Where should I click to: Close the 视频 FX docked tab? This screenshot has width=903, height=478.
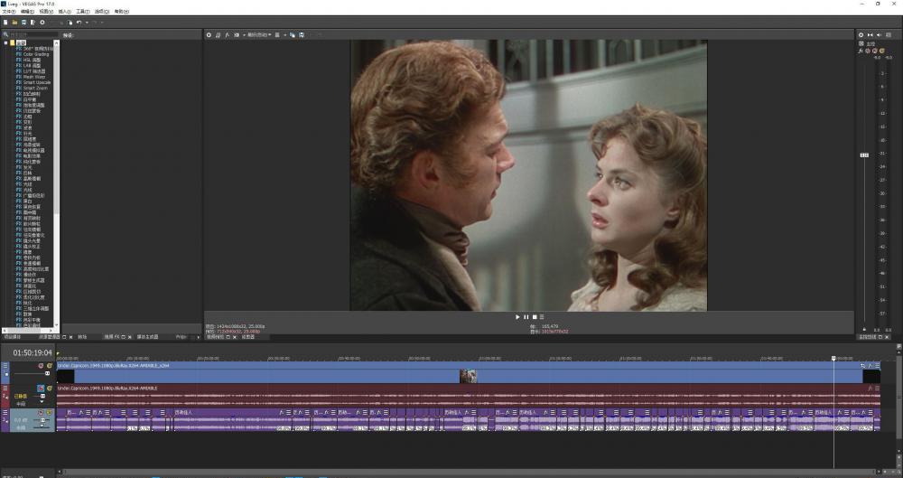point(129,337)
